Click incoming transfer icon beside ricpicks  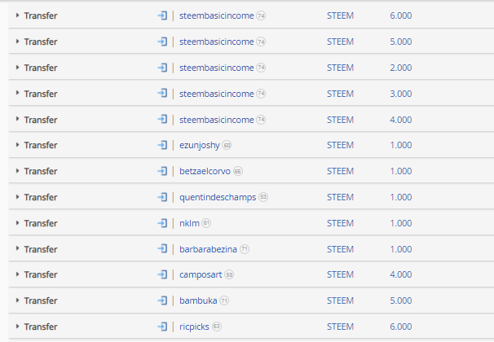point(162,327)
